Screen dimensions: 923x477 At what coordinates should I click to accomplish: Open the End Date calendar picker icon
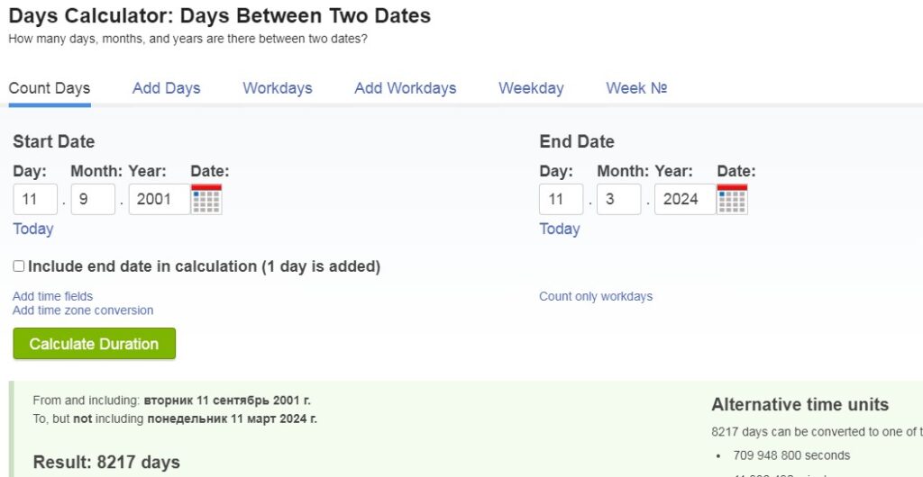coord(732,199)
